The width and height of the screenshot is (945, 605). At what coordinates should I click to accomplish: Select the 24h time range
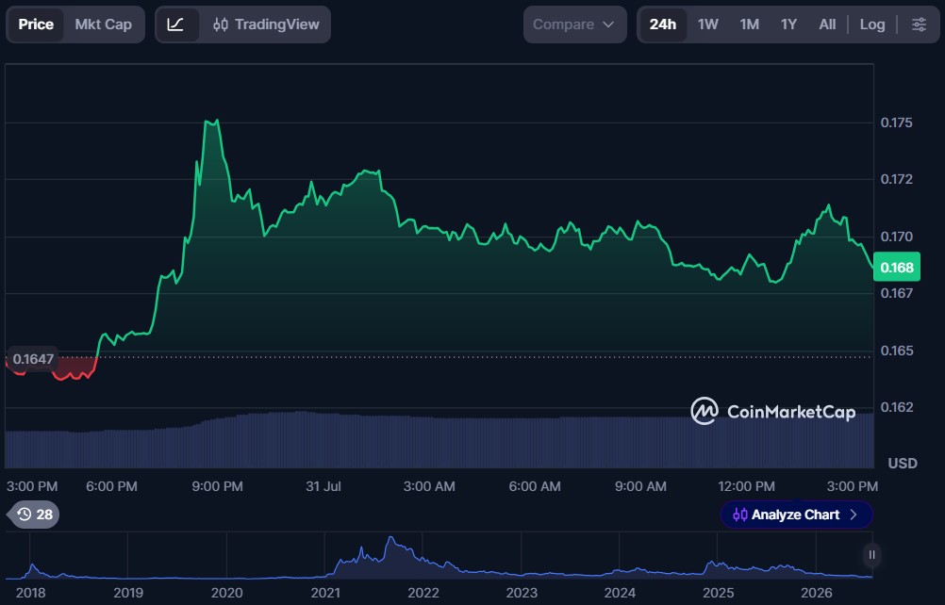pyautogui.click(x=662, y=25)
